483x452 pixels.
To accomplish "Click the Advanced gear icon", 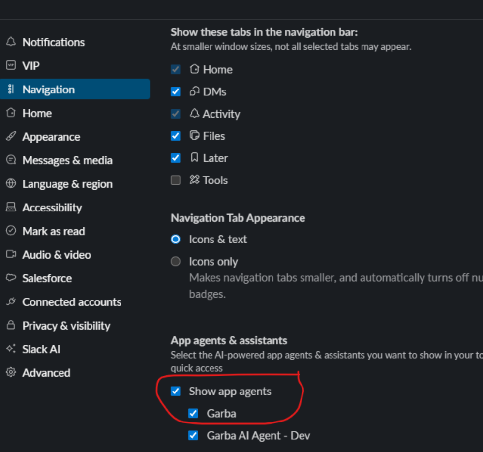I will pos(11,373).
